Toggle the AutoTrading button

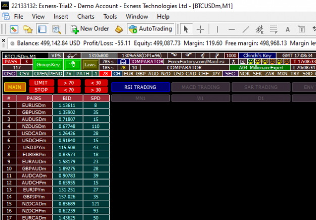click(150, 29)
